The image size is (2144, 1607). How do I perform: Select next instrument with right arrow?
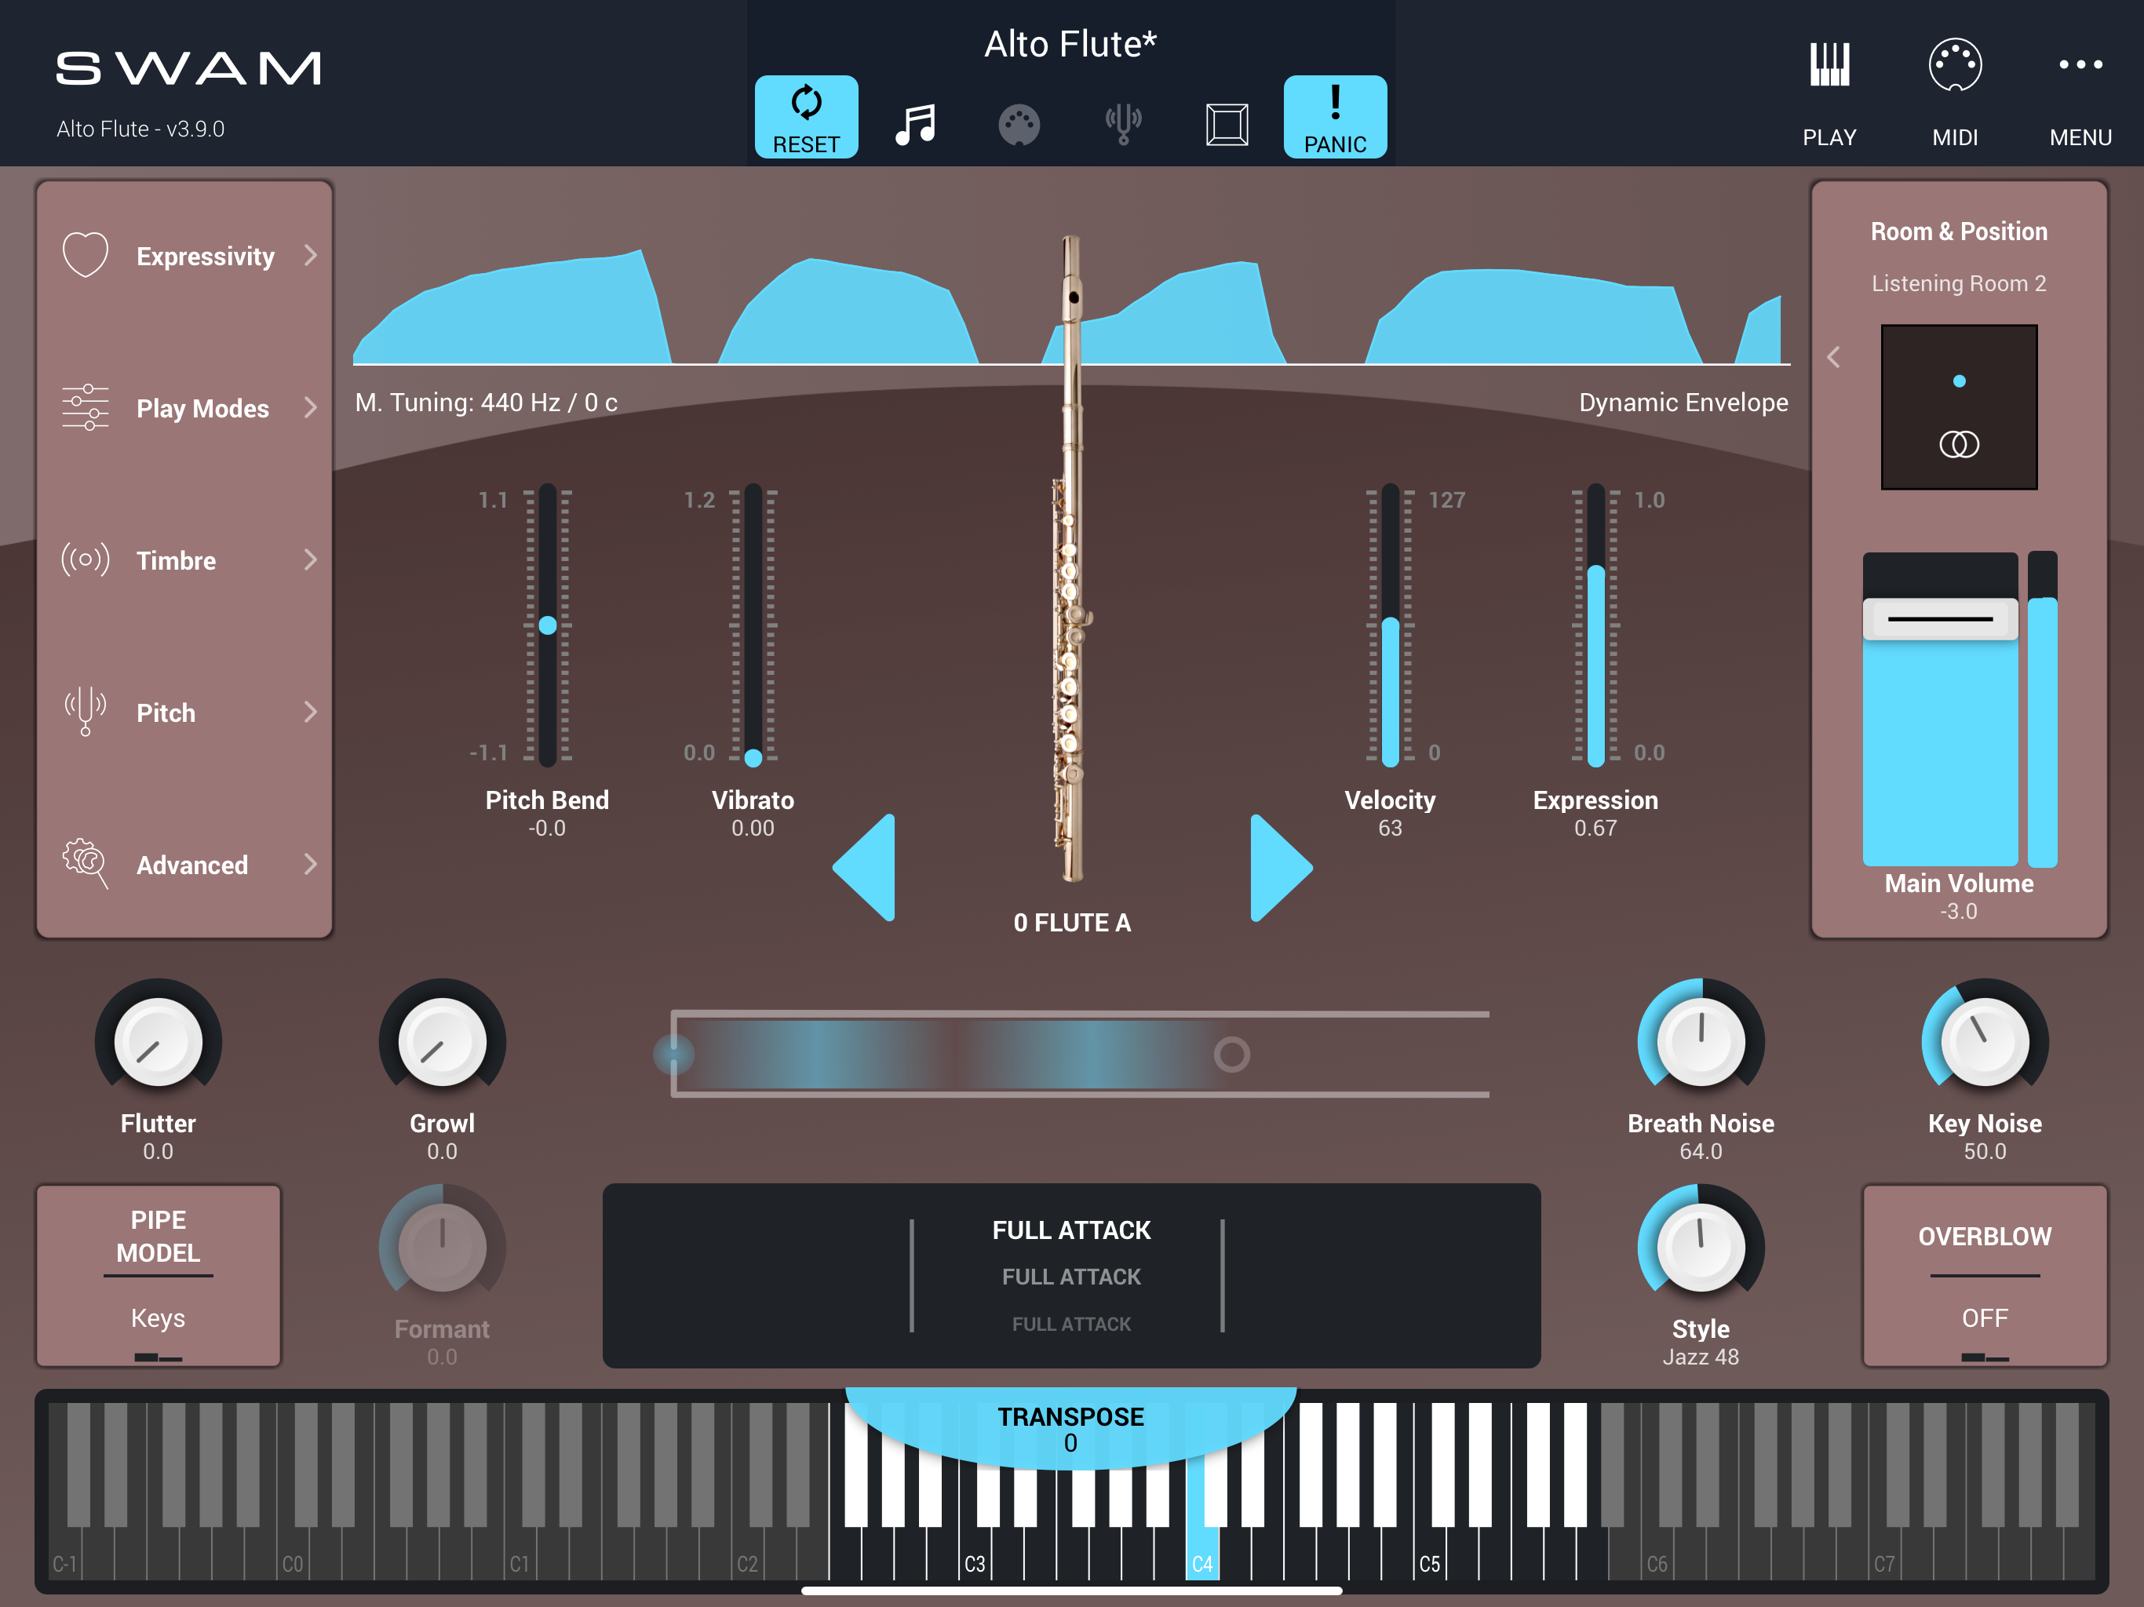[x=1282, y=868]
